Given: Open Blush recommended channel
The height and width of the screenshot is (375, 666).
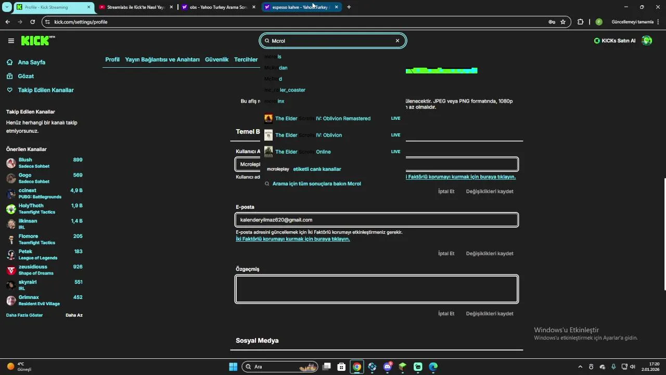Looking at the screenshot, I should click(44, 162).
